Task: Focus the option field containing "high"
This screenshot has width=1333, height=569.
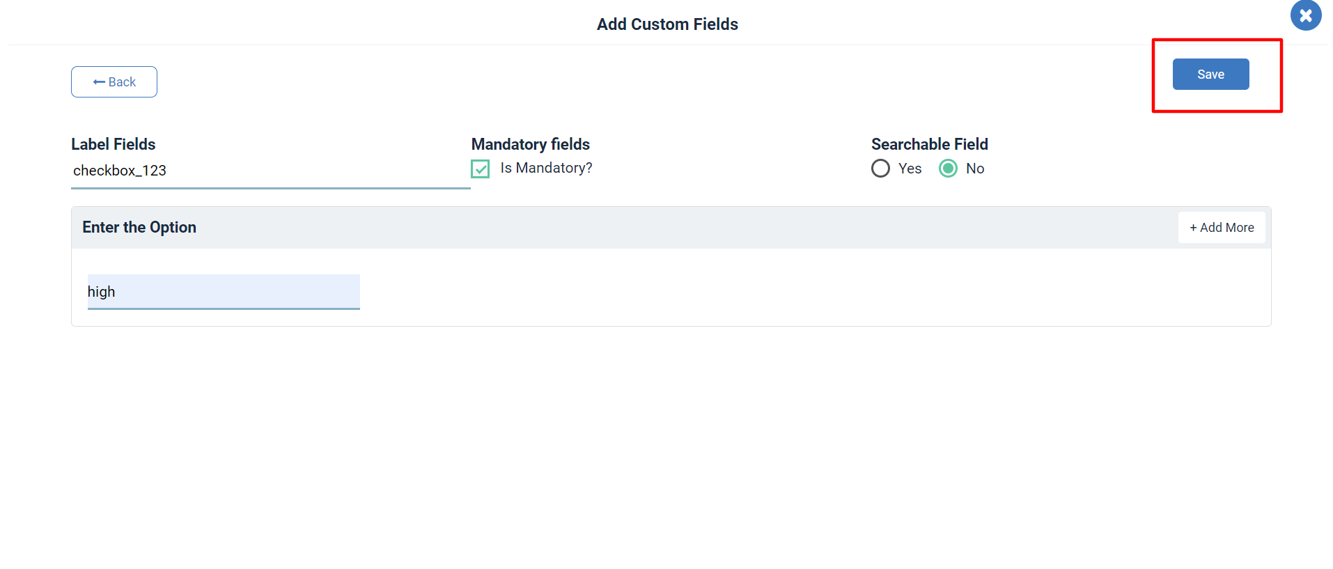Action: tap(224, 292)
